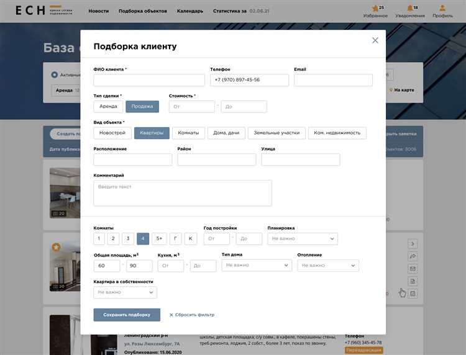Select the Активные radio button
This screenshot has height=355, width=466.
click(55, 74)
